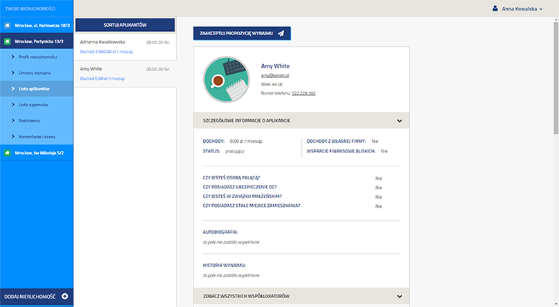Select applicant Amy White in list

point(126,74)
